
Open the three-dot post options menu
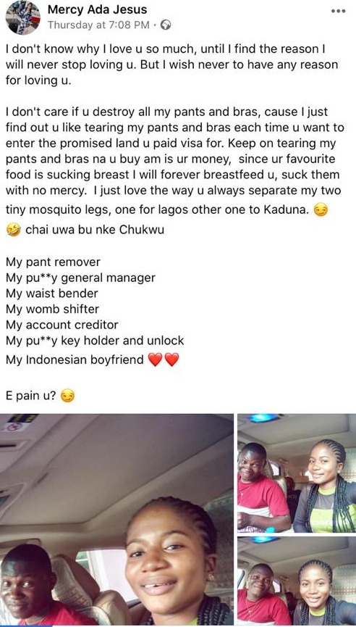338,11
